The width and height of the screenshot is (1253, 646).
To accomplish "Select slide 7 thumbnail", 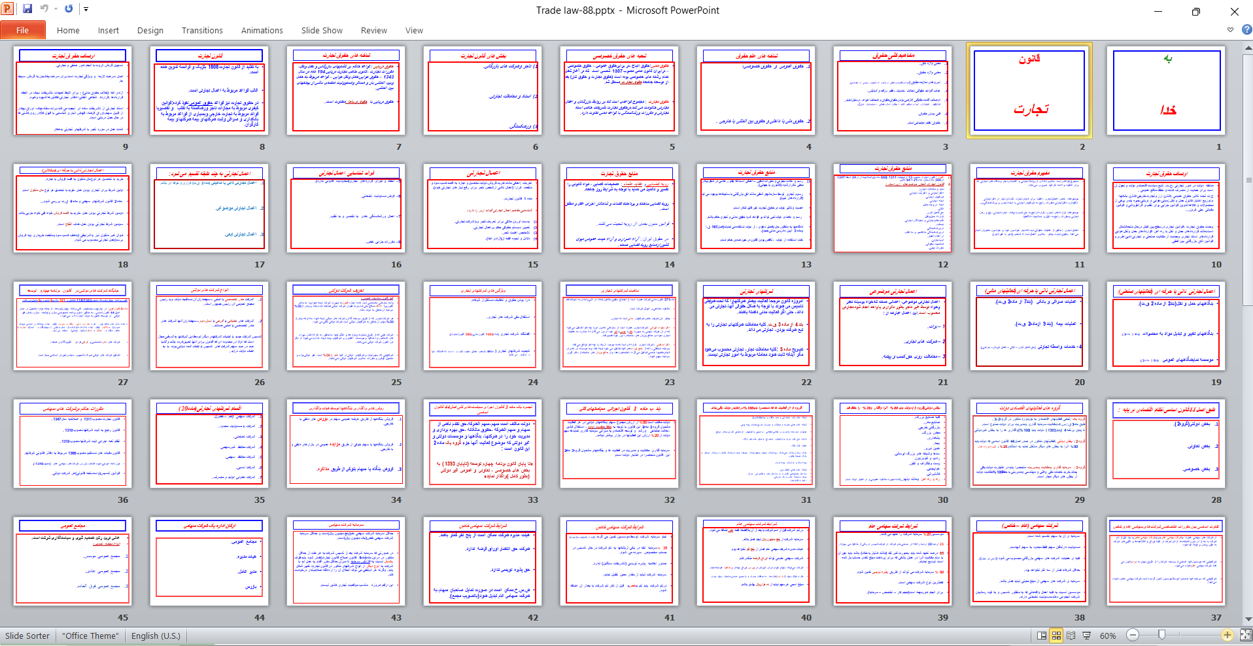I will click(346, 91).
